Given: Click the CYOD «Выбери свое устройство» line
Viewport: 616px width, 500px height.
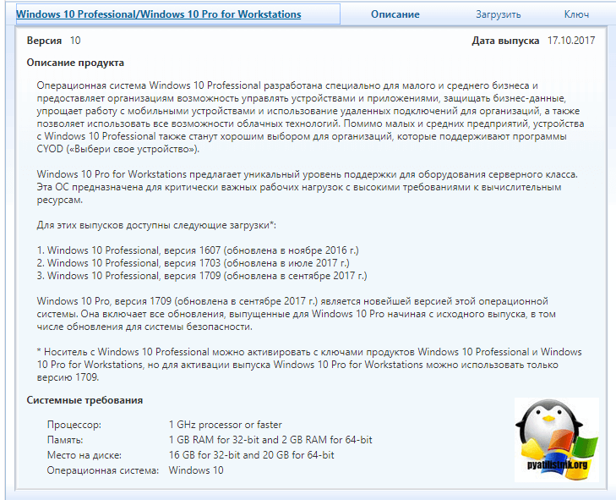Looking at the screenshot, I should point(118,149).
